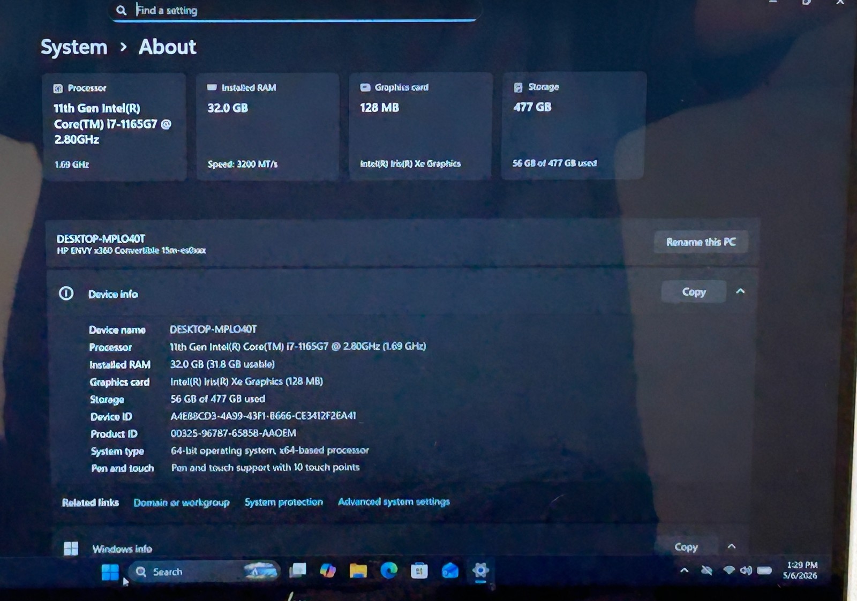857x601 pixels.
Task: Open Advanced system settings link
Action: click(394, 501)
